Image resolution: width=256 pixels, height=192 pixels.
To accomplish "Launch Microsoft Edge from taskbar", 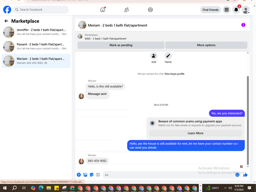I will [41, 188].
